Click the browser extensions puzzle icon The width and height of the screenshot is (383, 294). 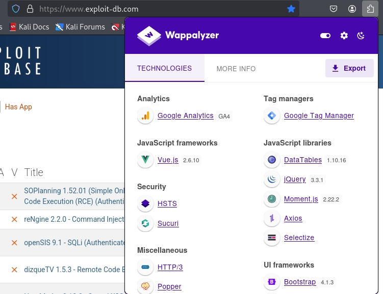[x=370, y=9]
